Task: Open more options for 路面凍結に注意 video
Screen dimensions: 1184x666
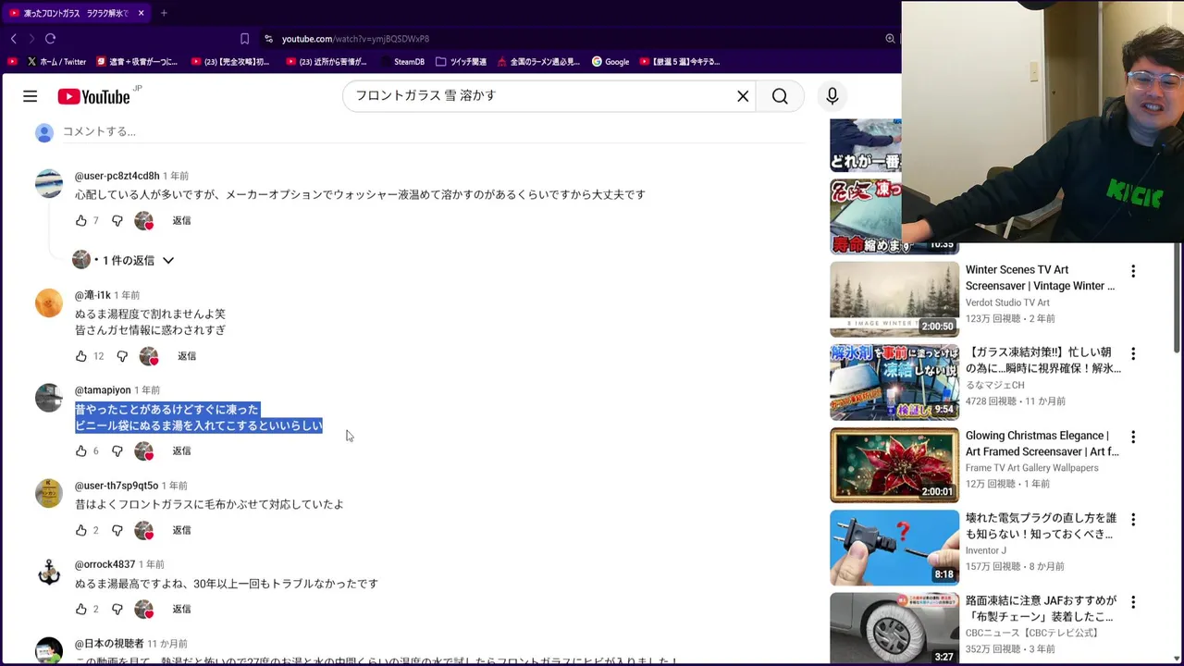Action: [1133, 602]
